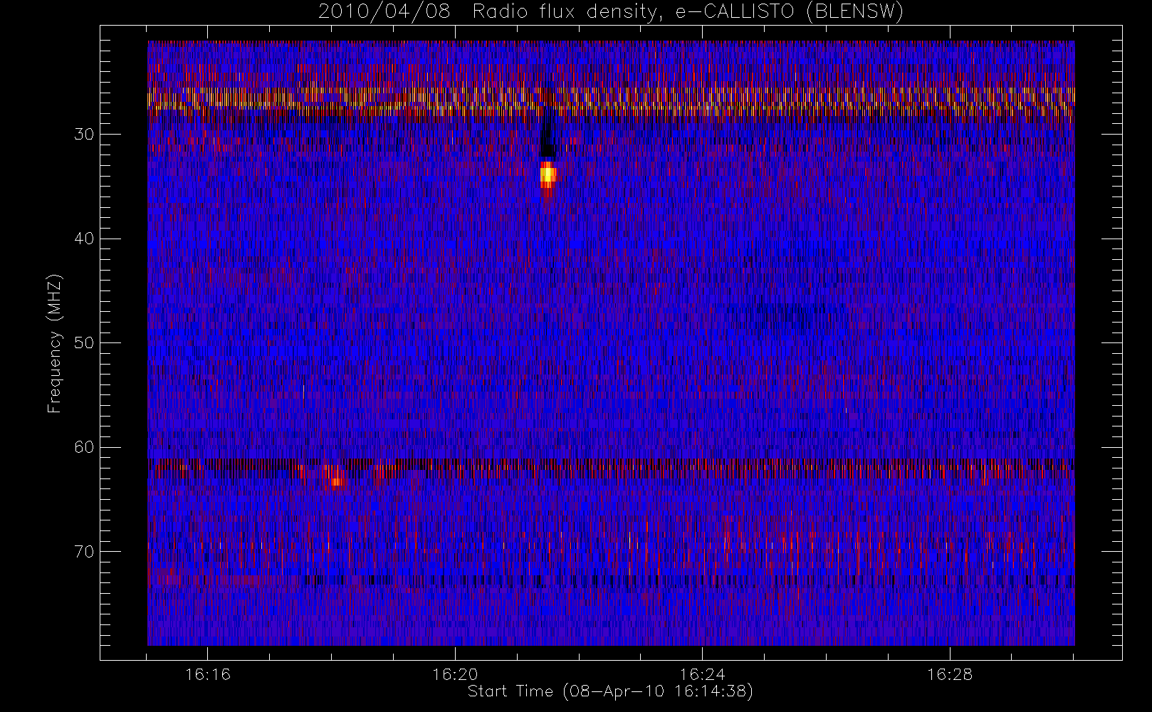Click the 60 MHz frequency tick label
Image resolution: width=1152 pixels, height=712 pixels.
84,447
